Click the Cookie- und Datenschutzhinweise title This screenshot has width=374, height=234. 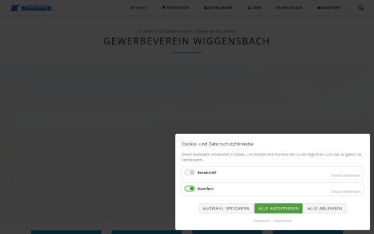[218, 144]
